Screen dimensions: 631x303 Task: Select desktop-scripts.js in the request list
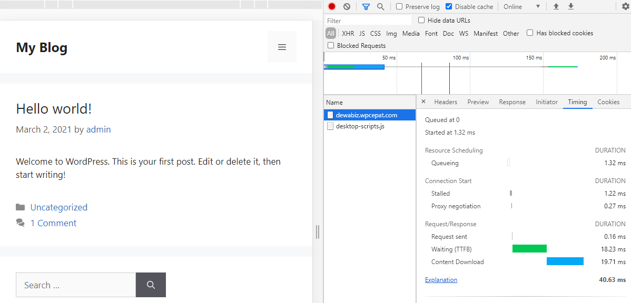coord(360,126)
